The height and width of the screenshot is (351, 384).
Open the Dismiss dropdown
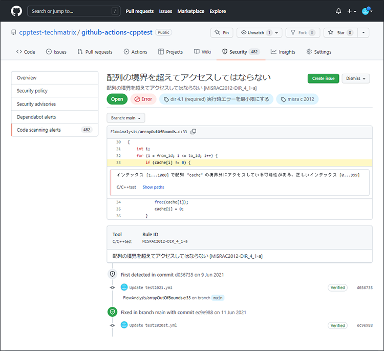click(356, 78)
